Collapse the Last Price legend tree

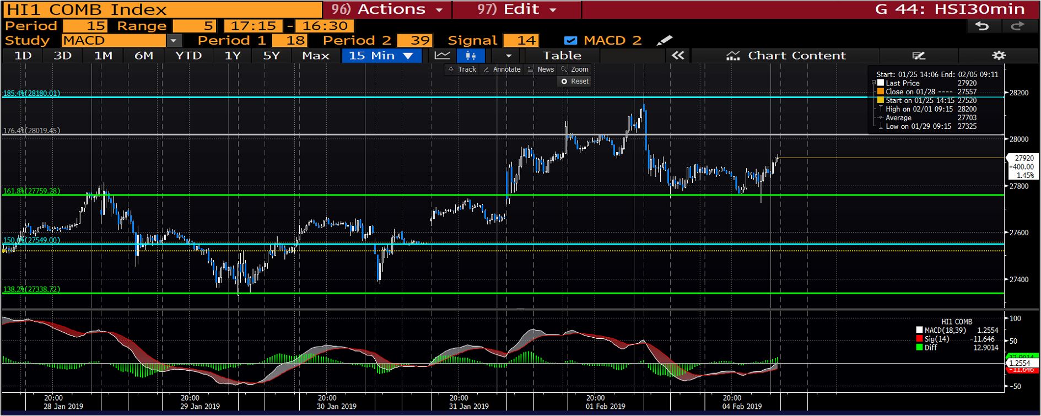873,83
